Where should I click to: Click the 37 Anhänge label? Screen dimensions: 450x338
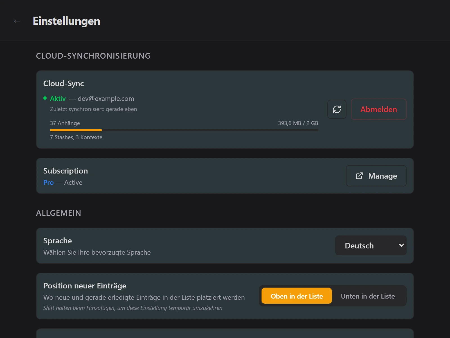[65, 123]
